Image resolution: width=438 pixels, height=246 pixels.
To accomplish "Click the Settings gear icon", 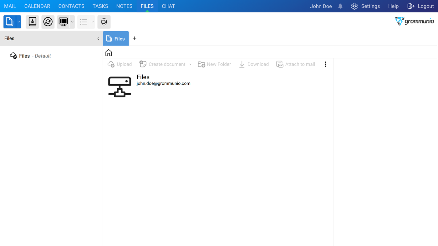I will [354, 6].
